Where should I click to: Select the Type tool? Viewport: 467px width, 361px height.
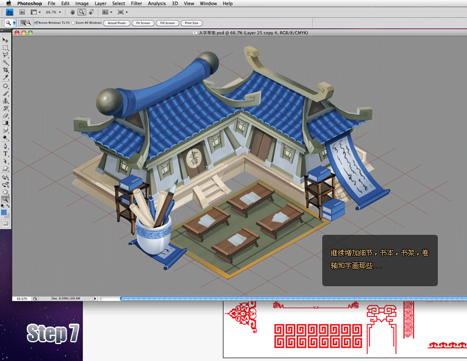pos(5,154)
